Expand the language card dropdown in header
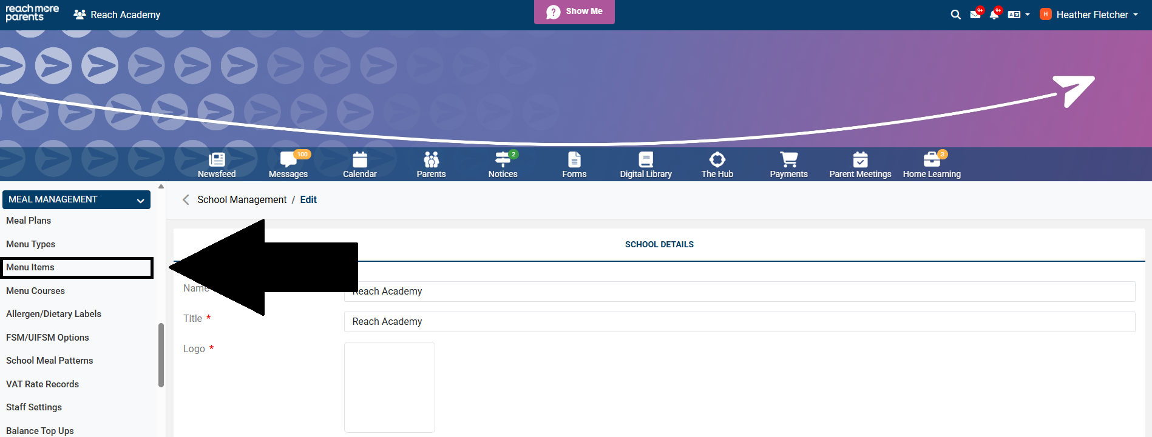The image size is (1152, 437). [1018, 15]
